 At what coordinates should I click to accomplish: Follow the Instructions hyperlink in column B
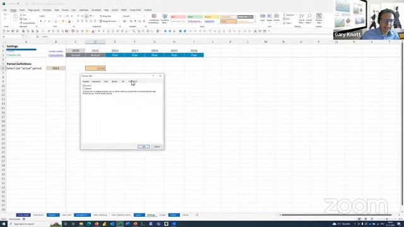(56, 55)
